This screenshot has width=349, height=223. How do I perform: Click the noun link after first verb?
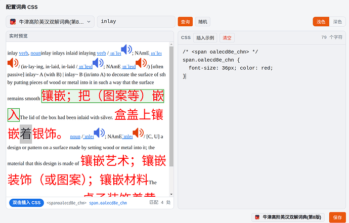pyautogui.click(x=35, y=53)
